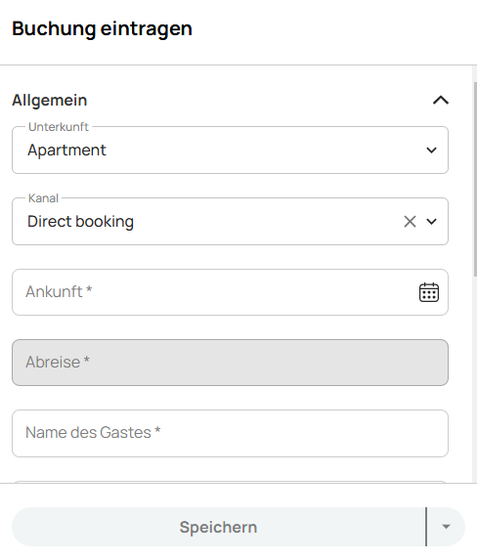Collapse the Allgemein section chevron
Image resolution: width=477 pixels, height=560 pixels.
pos(441,100)
